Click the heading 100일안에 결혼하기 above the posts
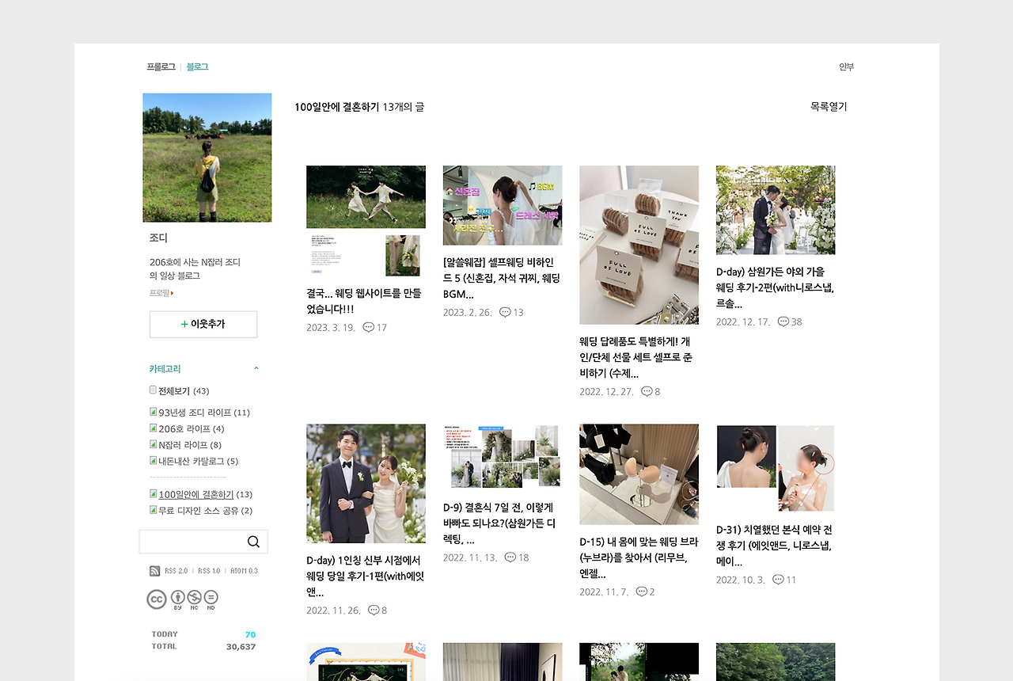The width and height of the screenshot is (1013, 681). [x=337, y=107]
